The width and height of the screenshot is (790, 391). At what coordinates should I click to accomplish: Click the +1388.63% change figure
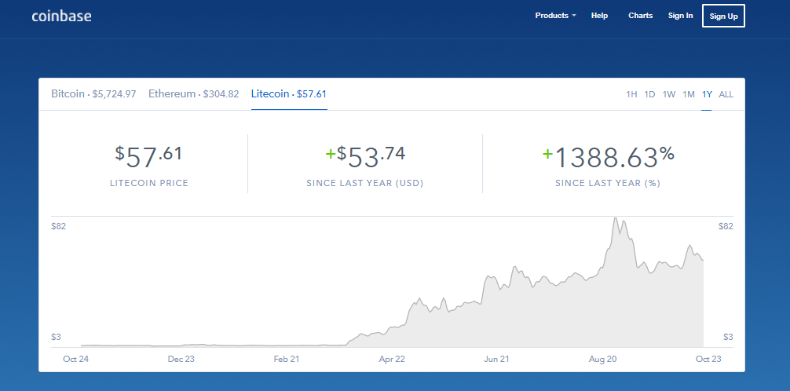608,156
